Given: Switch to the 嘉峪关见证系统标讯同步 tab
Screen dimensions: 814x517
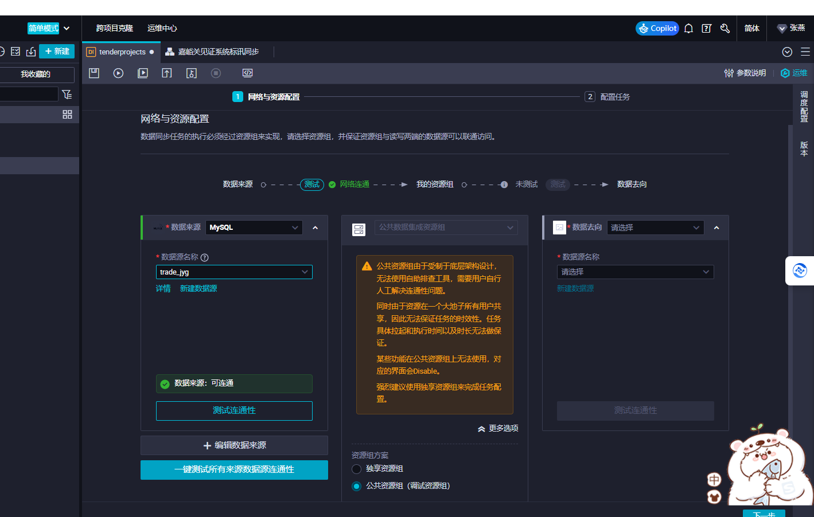Looking at the screenshot, I should (x=212, y=52).
